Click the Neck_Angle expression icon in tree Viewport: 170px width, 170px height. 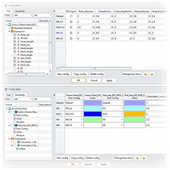(18, 55)
